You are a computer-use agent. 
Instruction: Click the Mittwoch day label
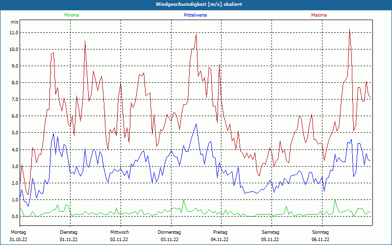click(120, 232)
